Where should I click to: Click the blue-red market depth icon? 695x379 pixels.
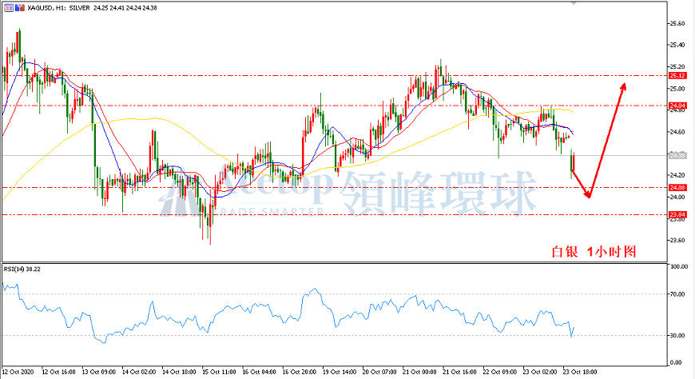[20, 8]
